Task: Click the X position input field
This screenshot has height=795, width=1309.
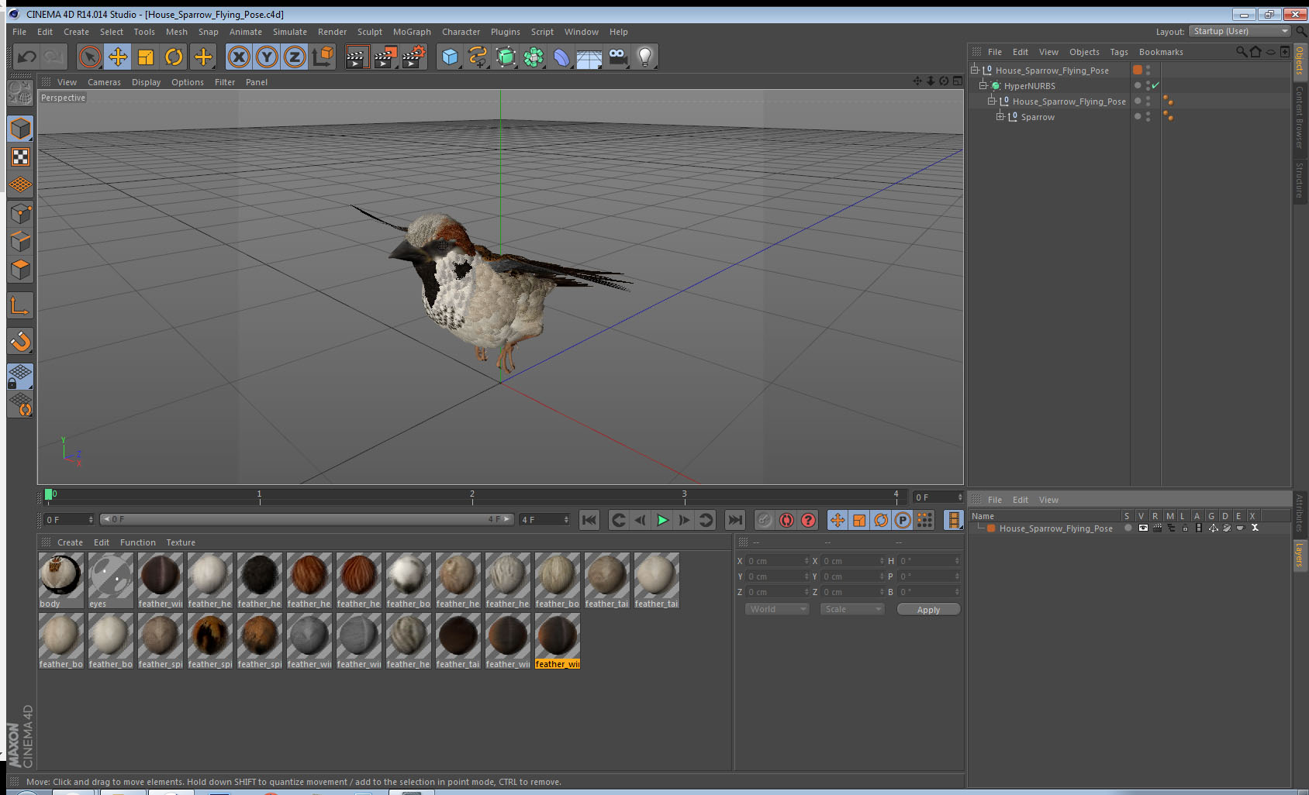Action: pyautogui.click(x=777, y=561)
